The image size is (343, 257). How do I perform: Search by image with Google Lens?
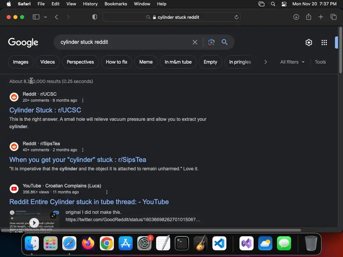click(211, 42)
